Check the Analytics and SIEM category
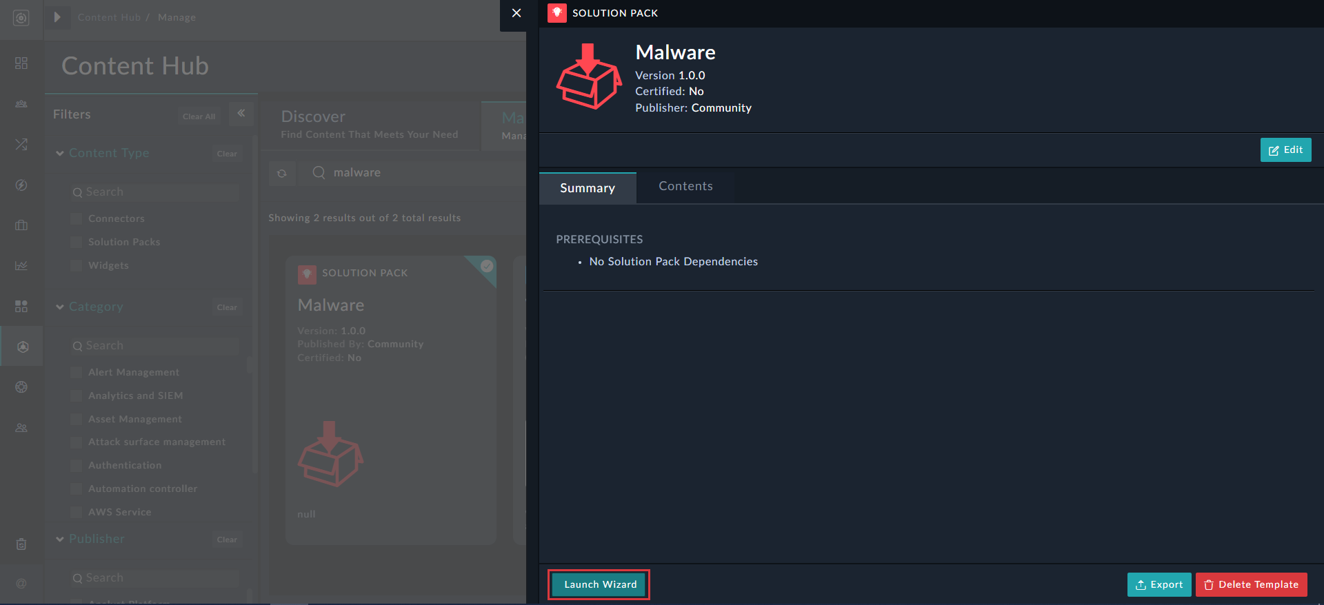This screenshot has height=605, width=1324. (x=77, y=396)
